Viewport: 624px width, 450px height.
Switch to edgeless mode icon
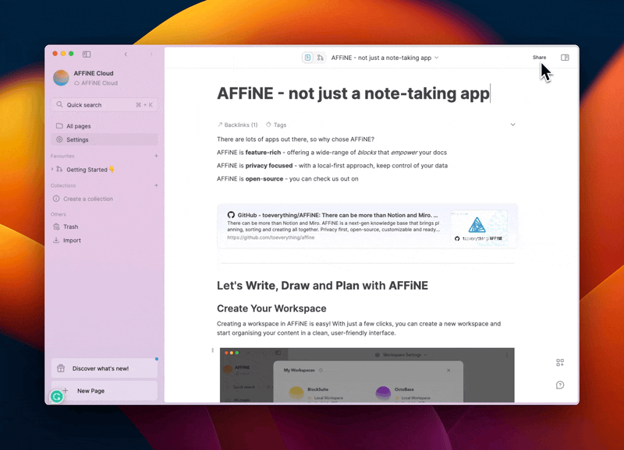pos(320,58)
